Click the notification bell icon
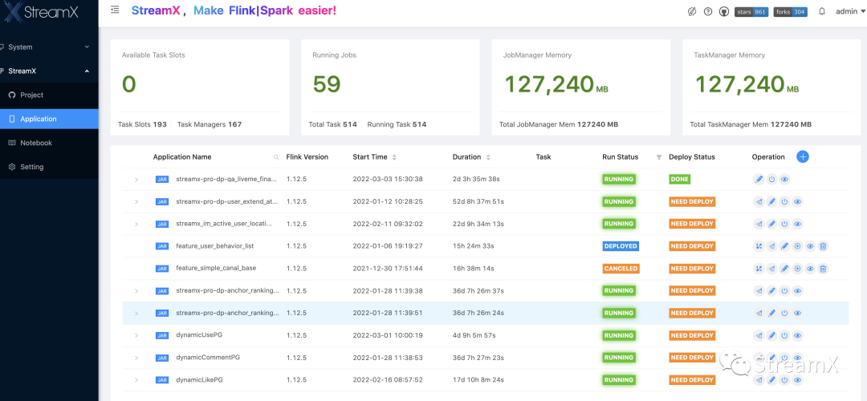Screen dimensions: 867x401 [x=822, y=11]
